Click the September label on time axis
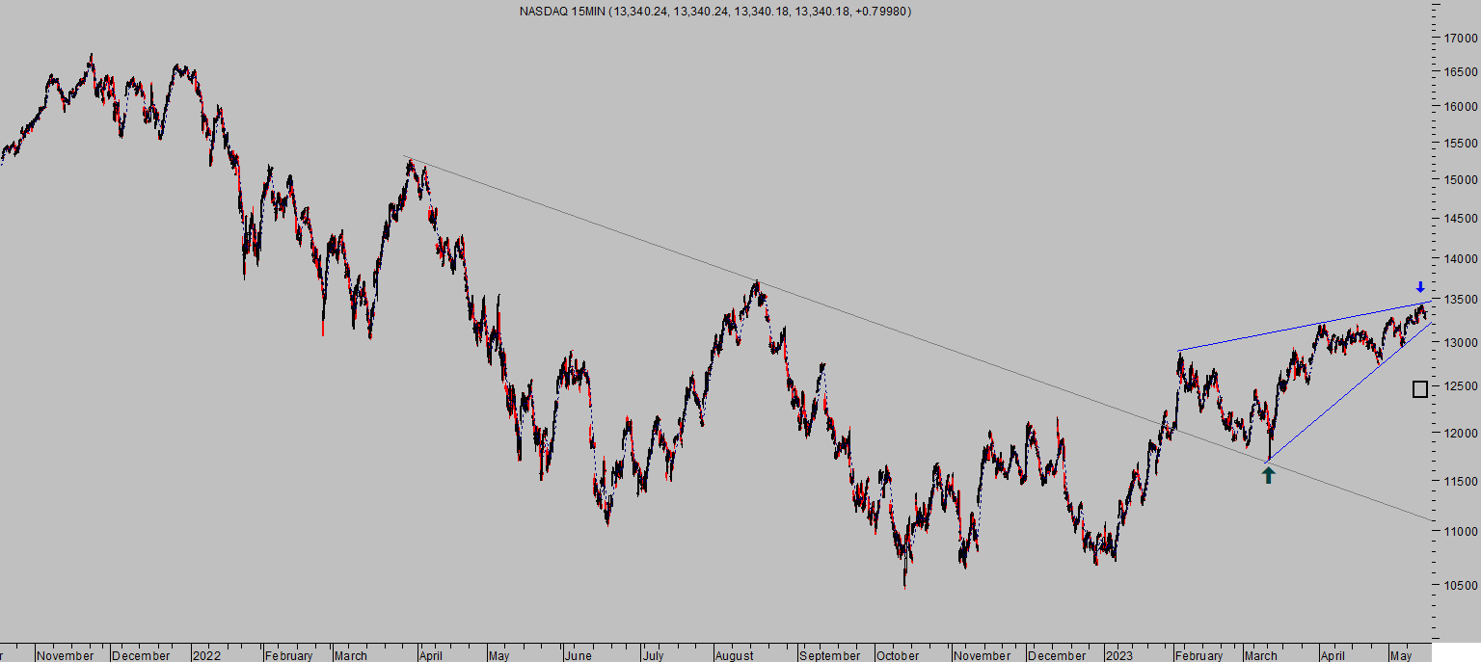 click(x=829, y=655)
